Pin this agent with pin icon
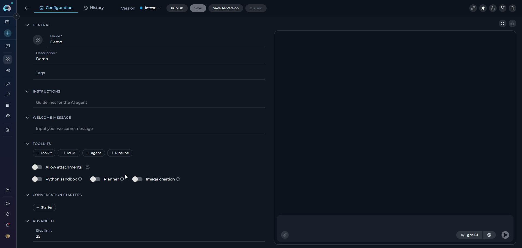This screenshot has width=522, height=248. coord(483,8)
